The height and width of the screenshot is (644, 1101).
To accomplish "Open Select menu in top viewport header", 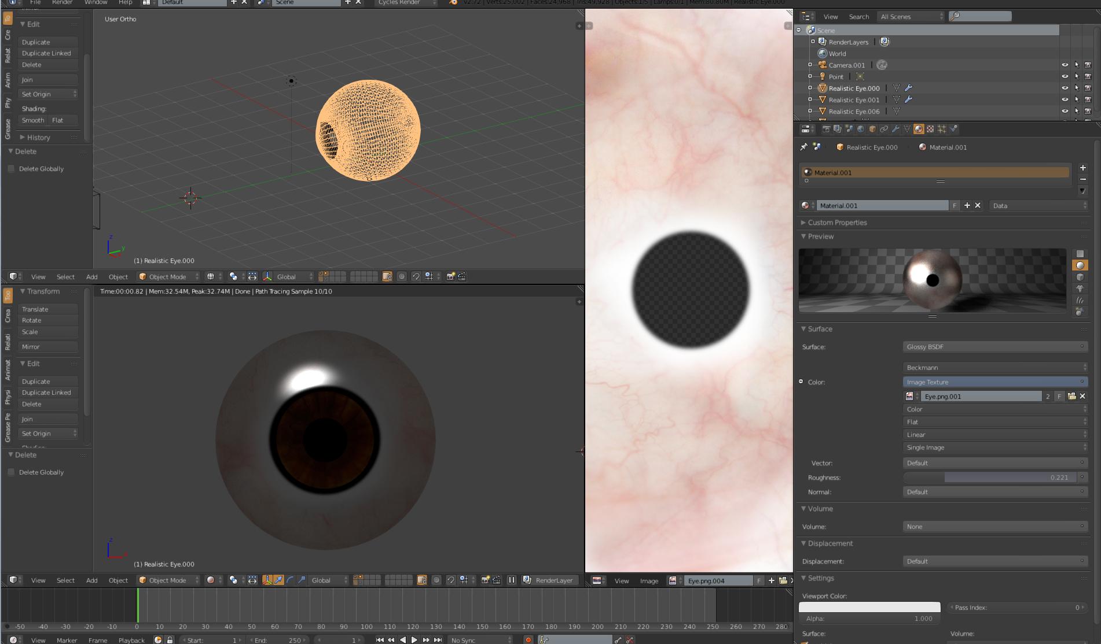I will point(65,277).
